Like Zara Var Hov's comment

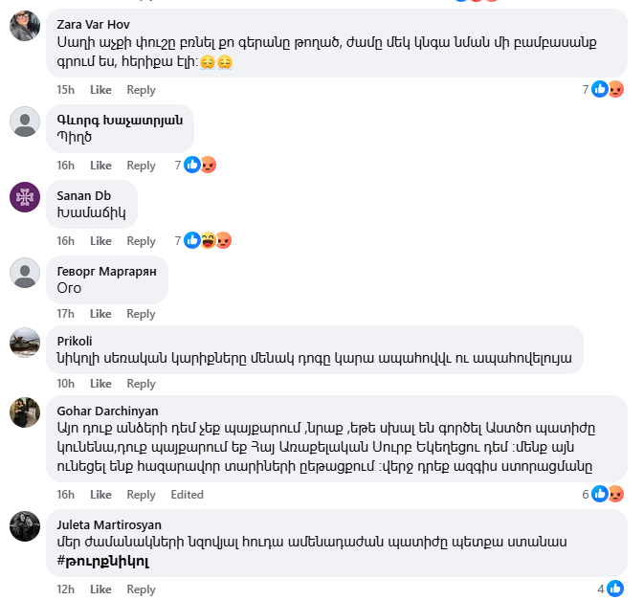(x=100, y=90)
